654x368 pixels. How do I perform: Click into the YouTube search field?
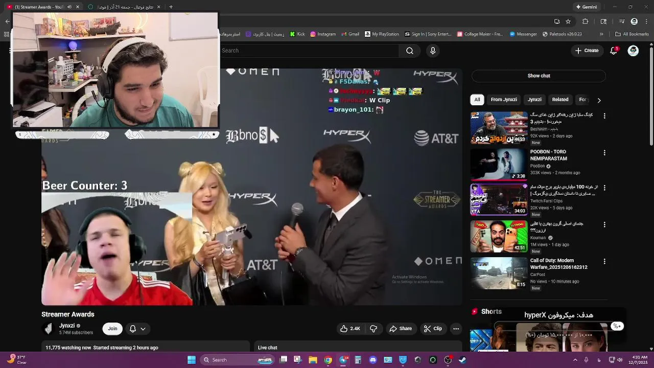point(309,51)
